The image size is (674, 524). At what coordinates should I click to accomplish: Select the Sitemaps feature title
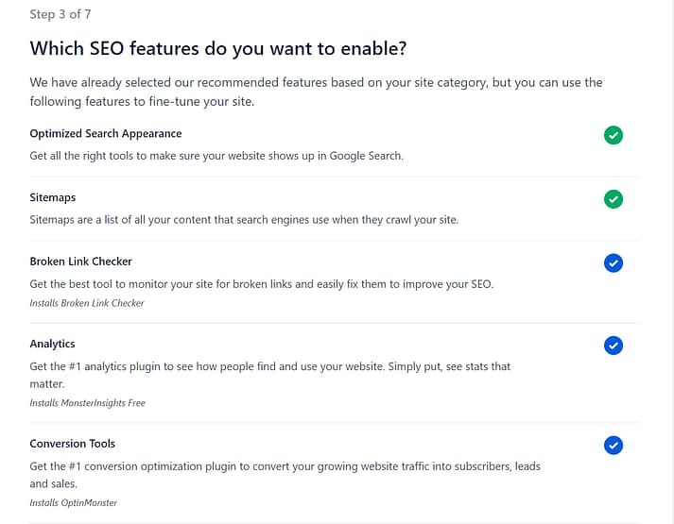pyautogui.click(x=53, y=197)
